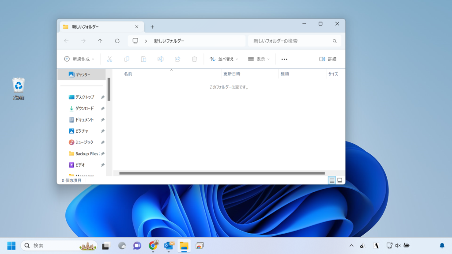Launch Chrome from the taskbar
The height and width of the screenshot is (254, 452).
tap(153, 246)
